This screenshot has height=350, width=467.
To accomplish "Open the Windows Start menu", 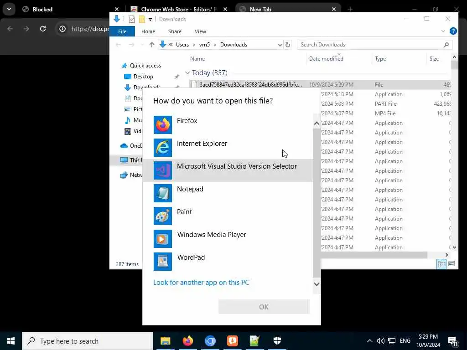I will point(11,341).
